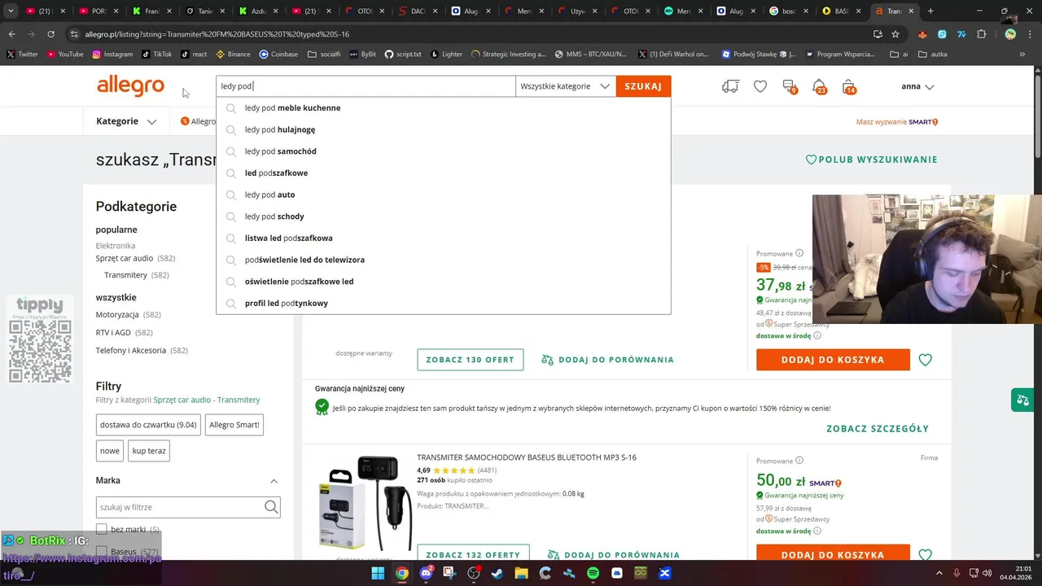Select suggestion 'led podszafkowe'
Screen dimensions: 1042x586
coord(443,173)
